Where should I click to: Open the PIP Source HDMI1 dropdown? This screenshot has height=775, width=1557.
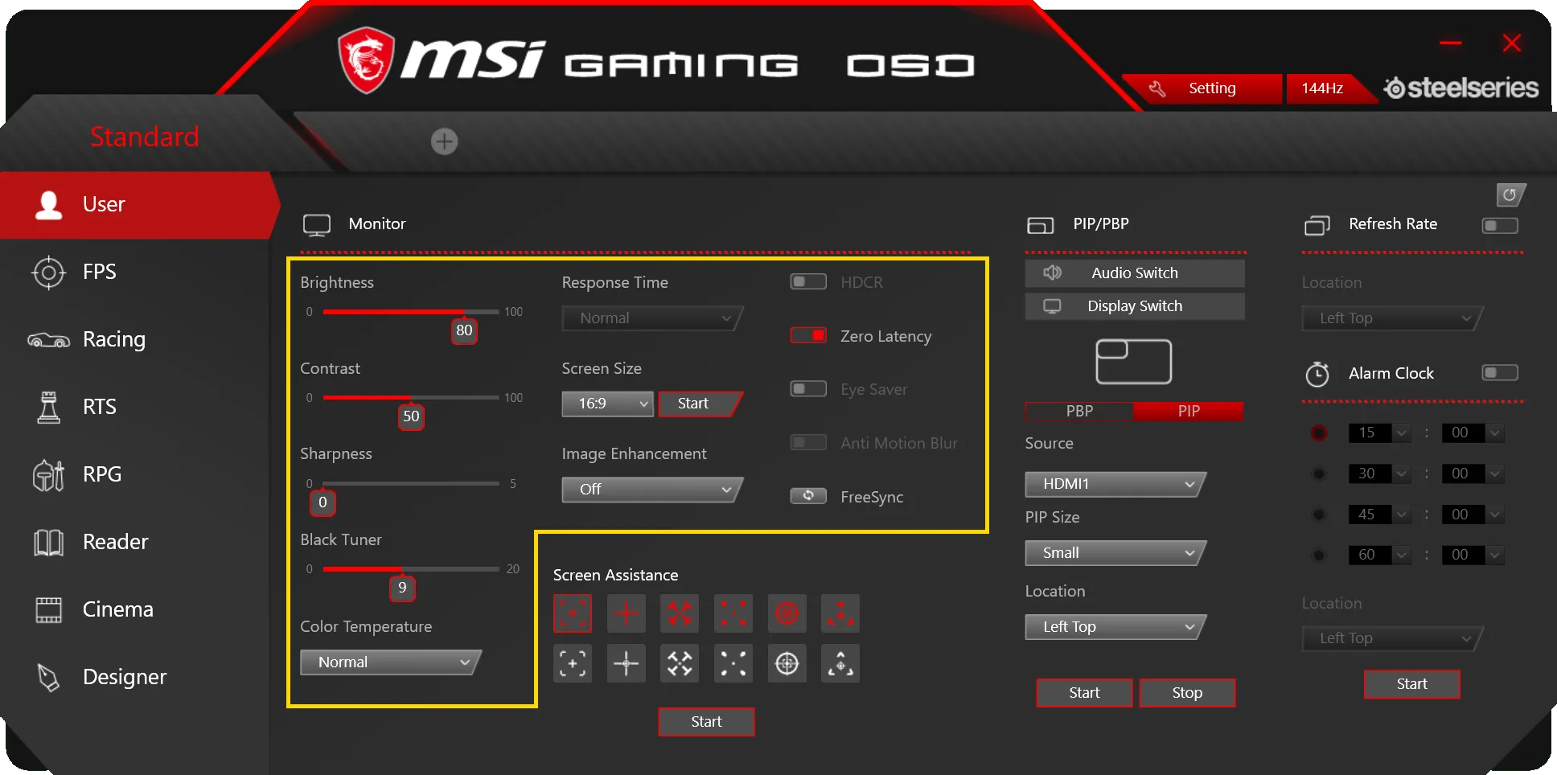pos(1115,484)
